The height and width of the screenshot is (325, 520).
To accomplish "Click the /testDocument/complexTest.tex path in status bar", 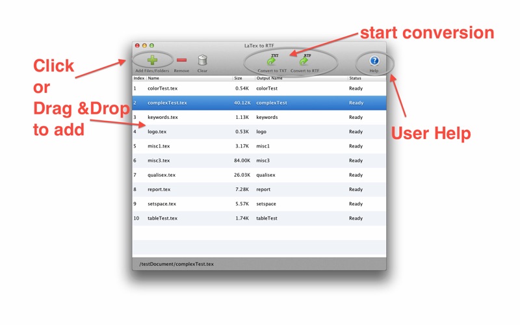I will coord(176,264).
